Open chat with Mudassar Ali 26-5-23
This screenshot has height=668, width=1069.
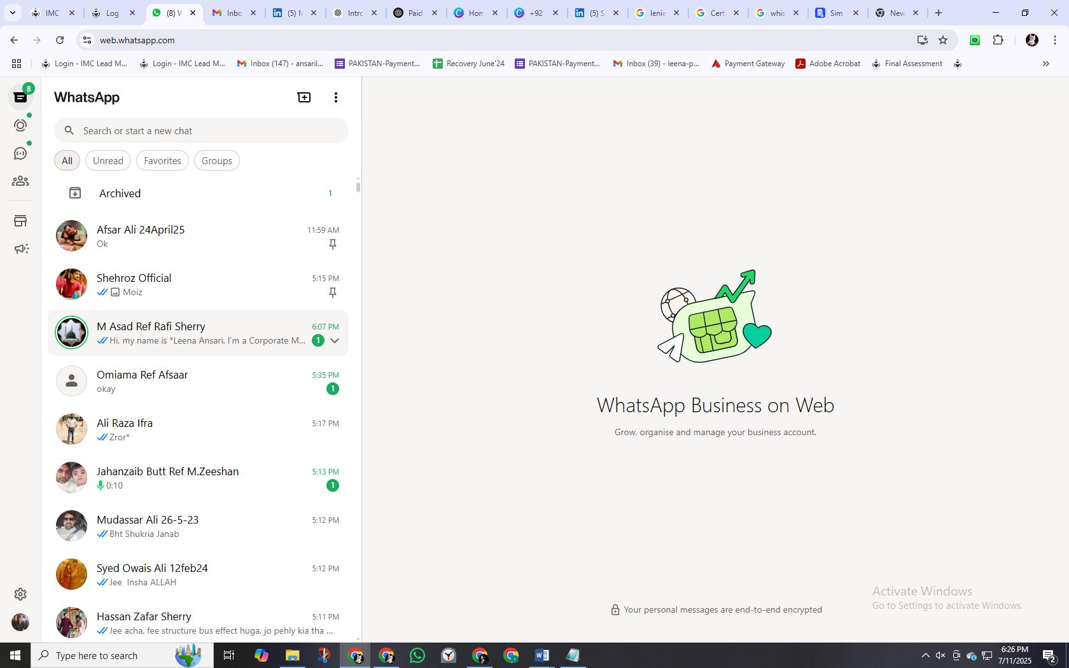click(x=199, y=526)
